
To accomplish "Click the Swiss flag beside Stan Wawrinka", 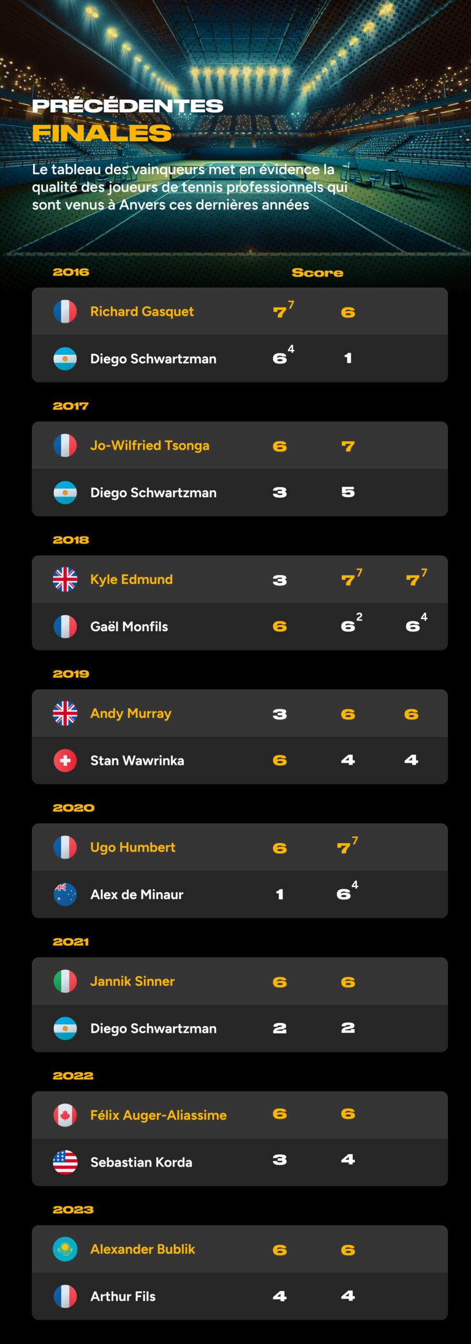I will coord(65,760).
